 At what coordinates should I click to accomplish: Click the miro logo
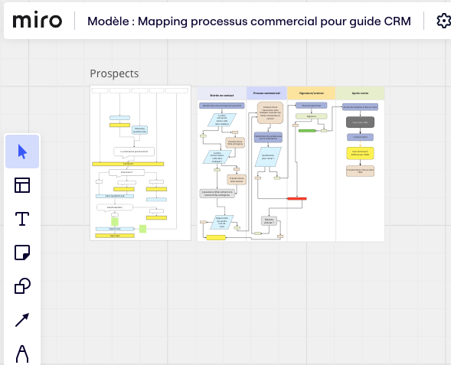click(x=38, y=20)
